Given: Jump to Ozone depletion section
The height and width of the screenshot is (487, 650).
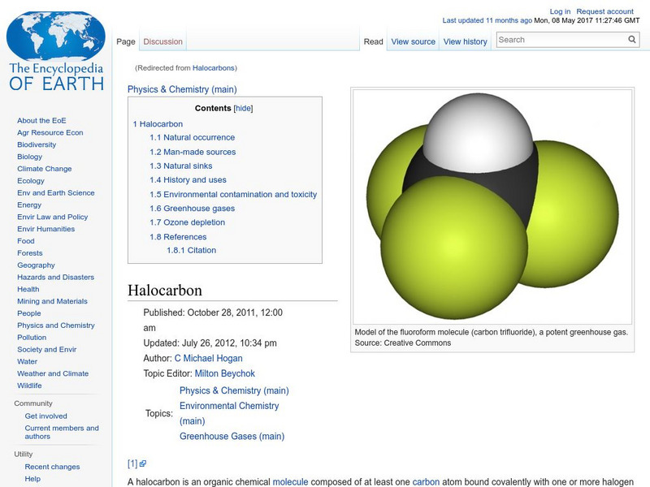Looking at the screenshot, I should coord(193,222).
